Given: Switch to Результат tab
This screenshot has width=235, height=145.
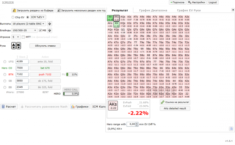Looking at the screenshot, I should [120, 10].
